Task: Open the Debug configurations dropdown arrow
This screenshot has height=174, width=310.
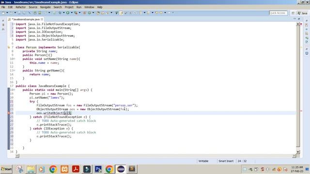Action: [x=63, y=13]
